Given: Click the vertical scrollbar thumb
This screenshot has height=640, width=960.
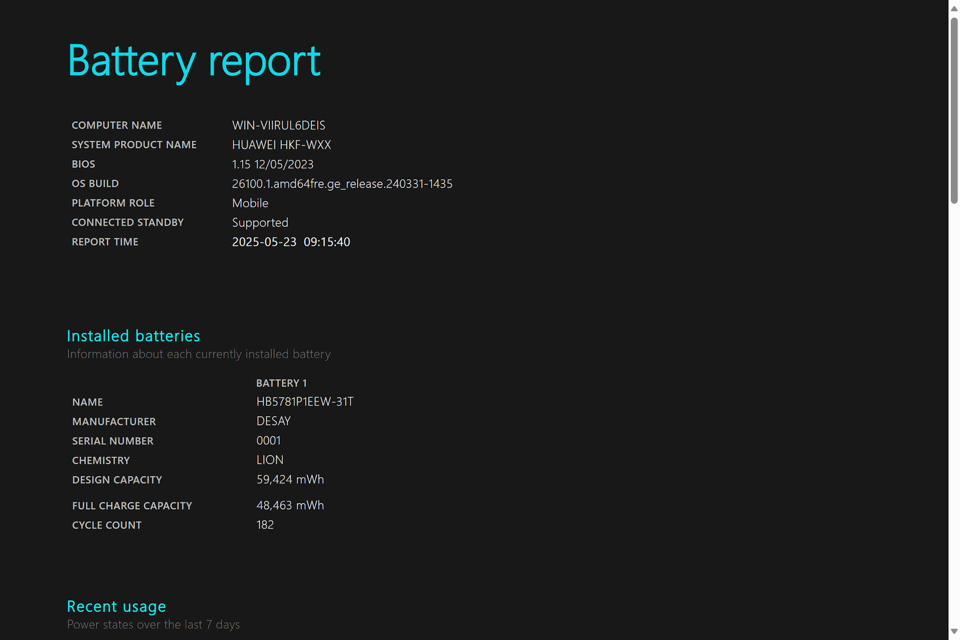Looking at the screenshot, I should [954, 111].
